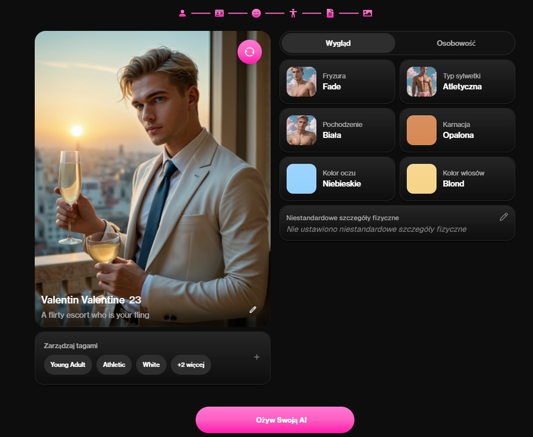Open the Pochodzenie Biała option card
The height and width of the screenshot is (437, 533).
[337, 130]
